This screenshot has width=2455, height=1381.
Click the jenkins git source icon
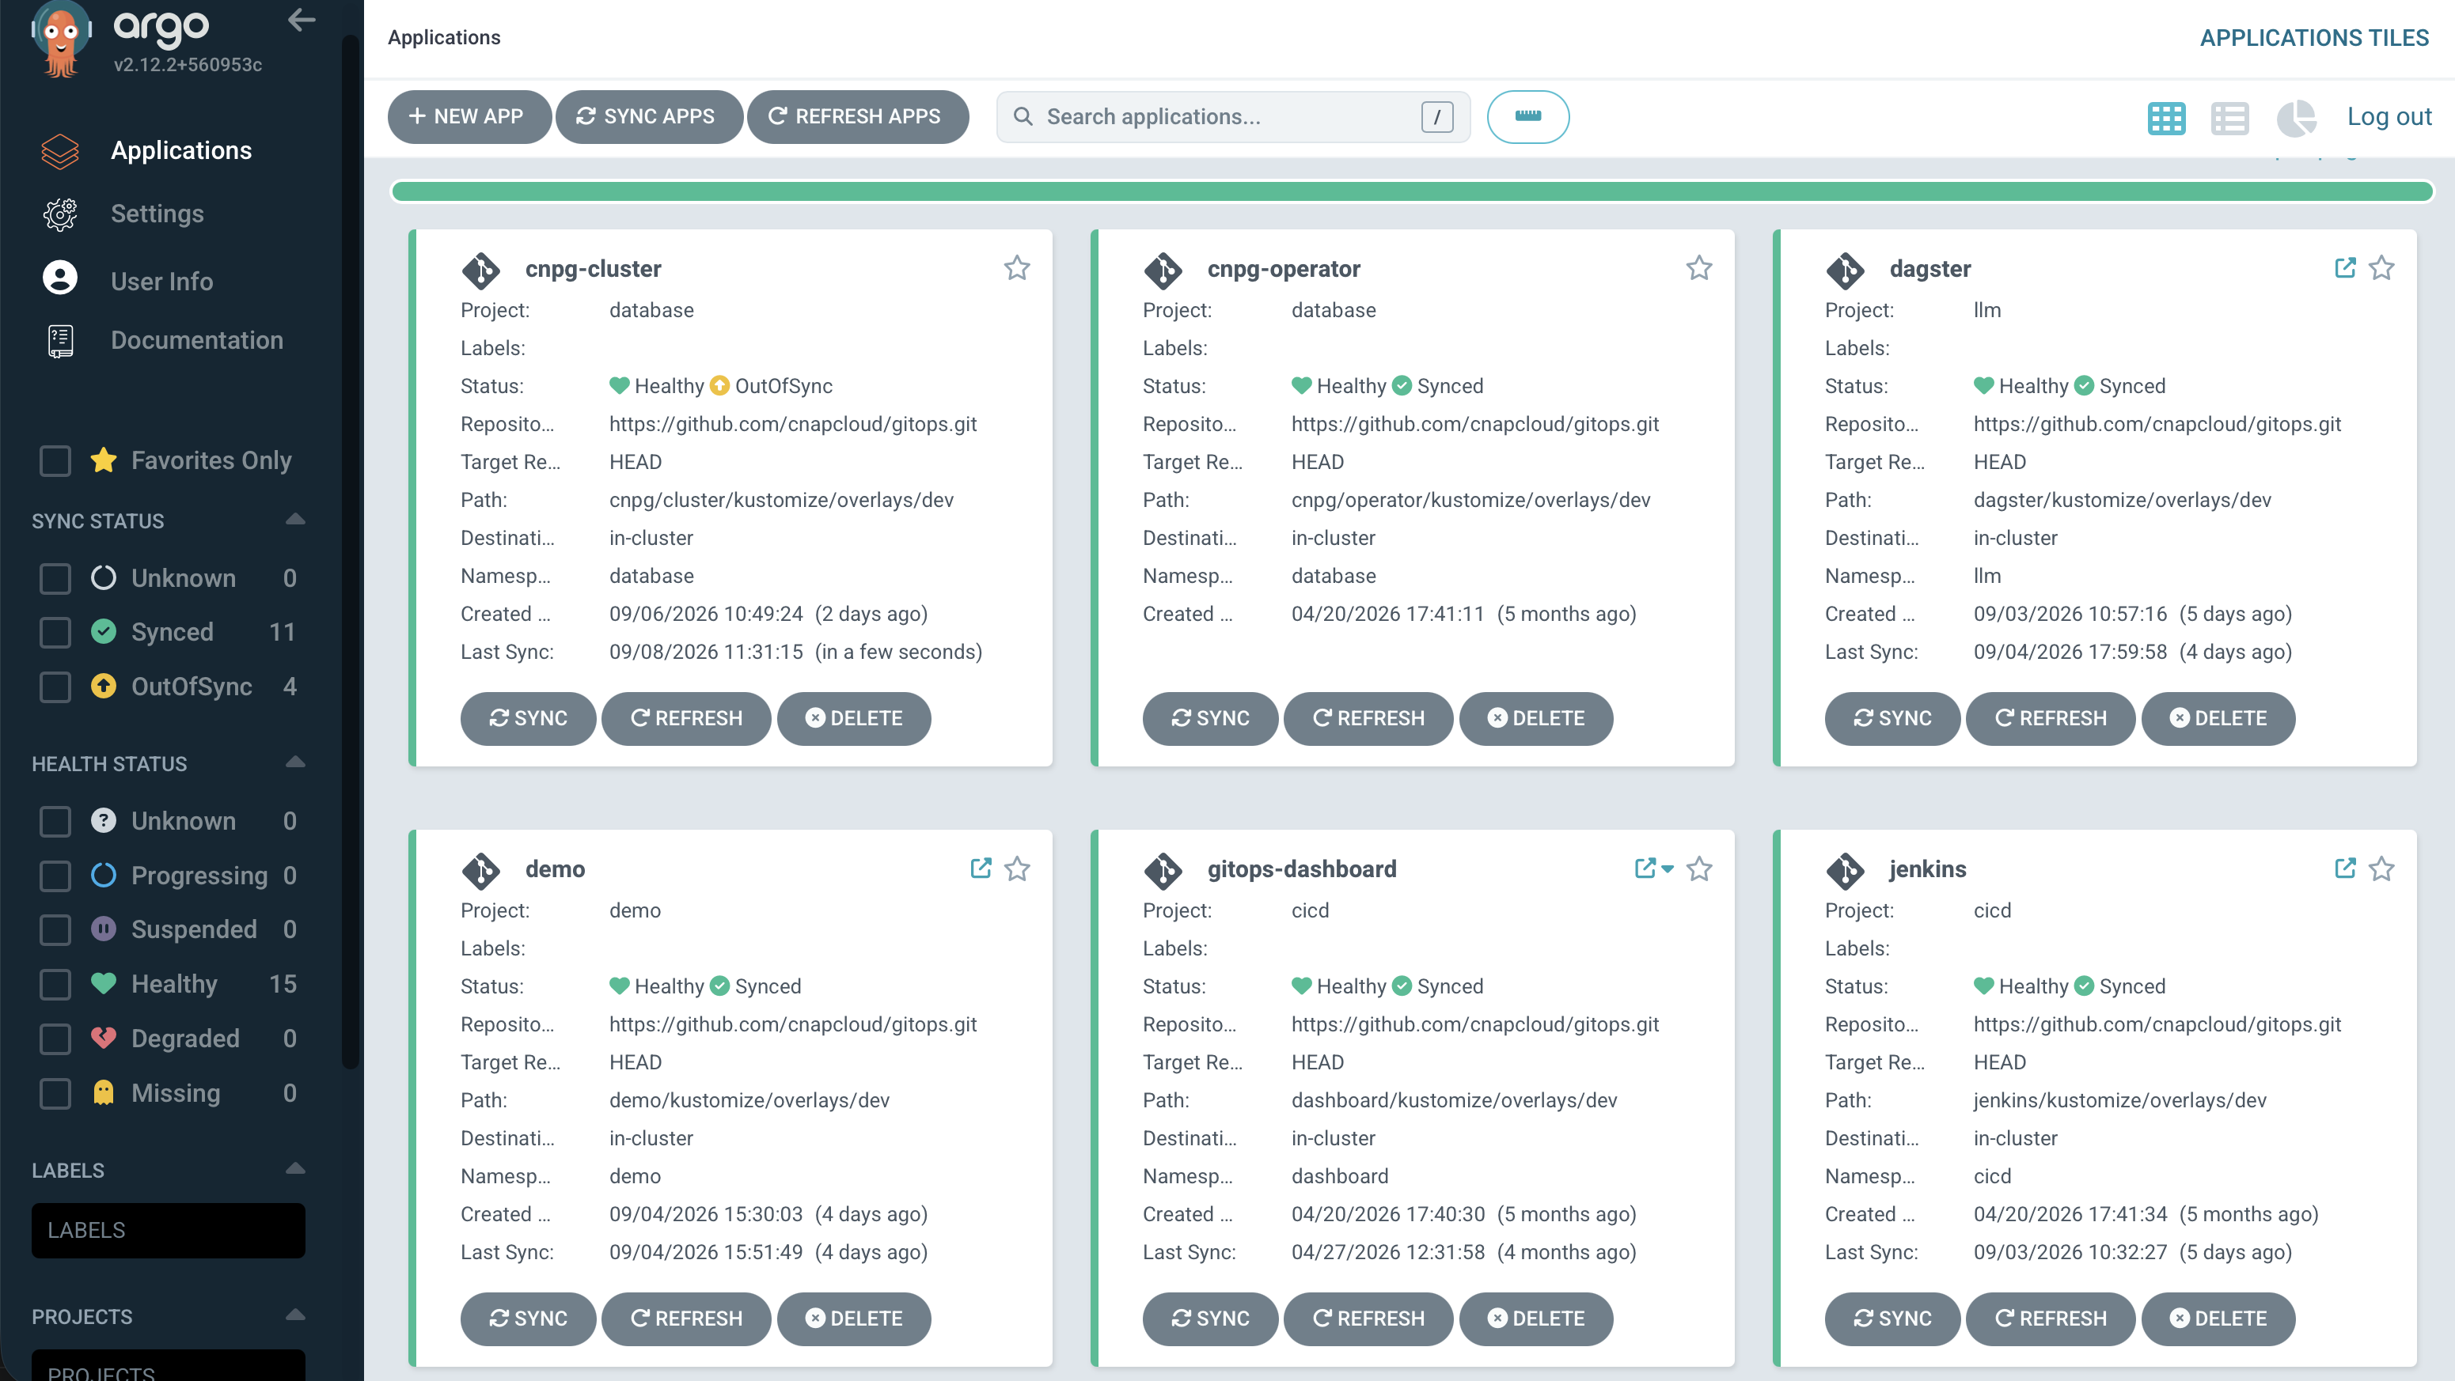point(1846,871)
